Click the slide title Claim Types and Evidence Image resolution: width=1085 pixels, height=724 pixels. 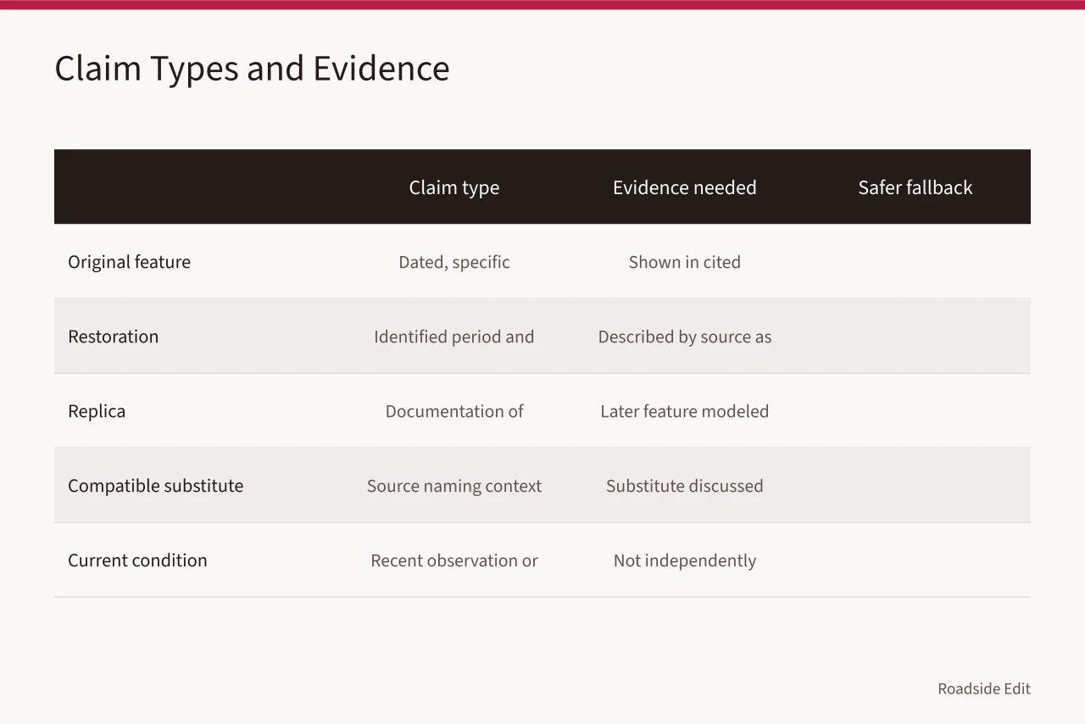(252, 69)
